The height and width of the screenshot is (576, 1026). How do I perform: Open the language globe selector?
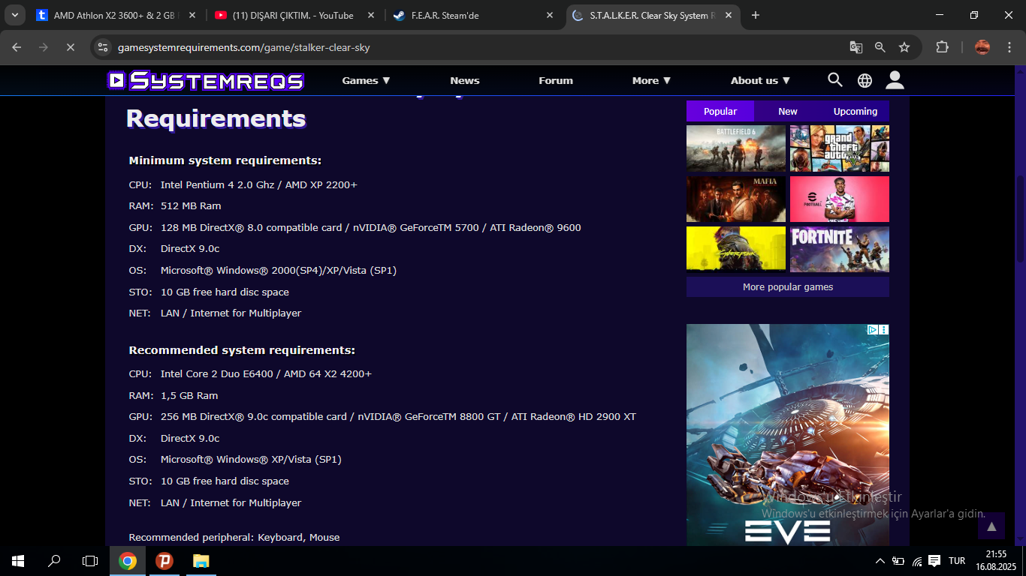[865, 80]
